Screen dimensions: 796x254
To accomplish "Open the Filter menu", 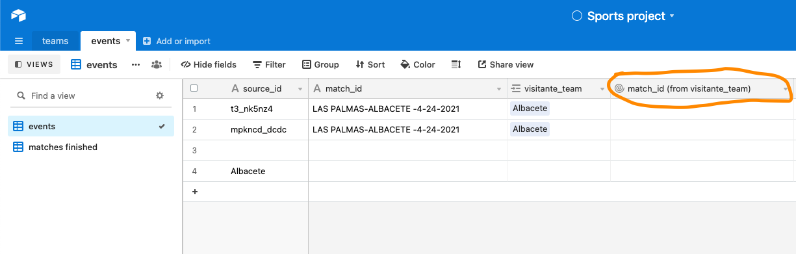I will 269,64.
